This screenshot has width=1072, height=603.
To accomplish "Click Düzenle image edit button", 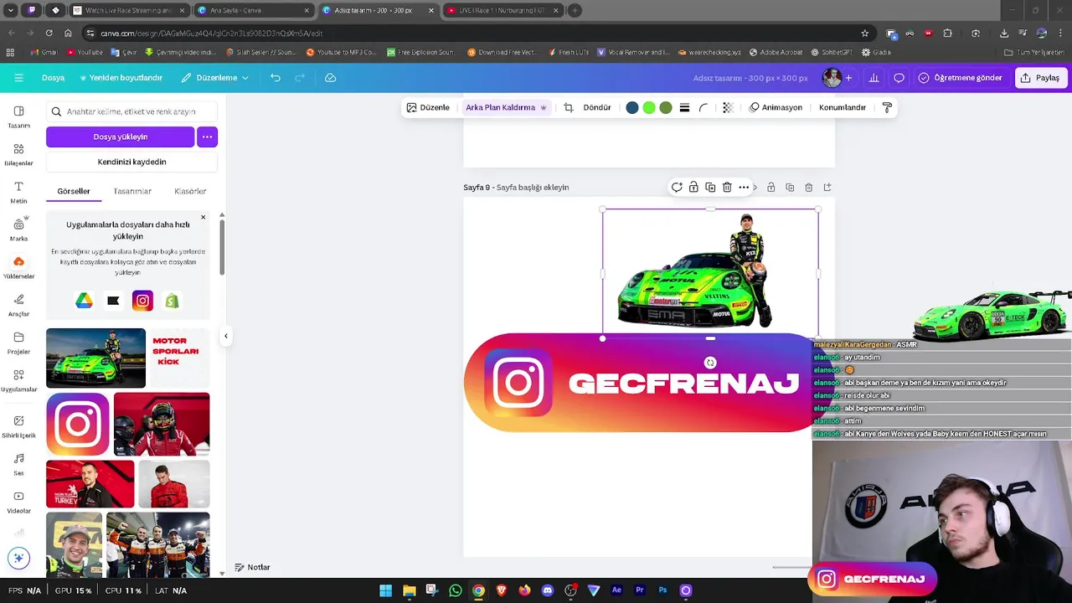I will (428, 107).
